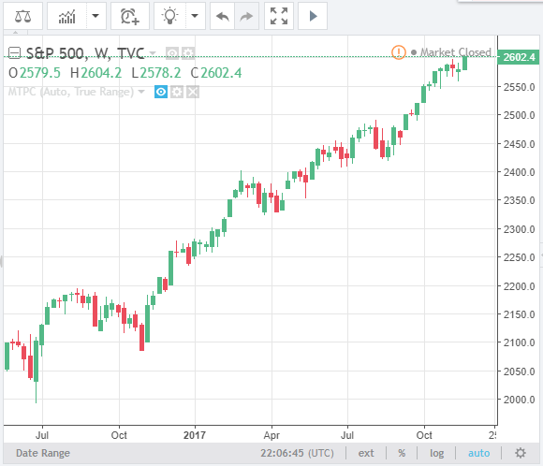Undo the last chart action
This screenshot has height=466, width=543.
click(222, 16)
